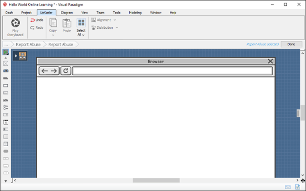
Task: Click the Browser wireframe title bar
Action: [156, 62]
